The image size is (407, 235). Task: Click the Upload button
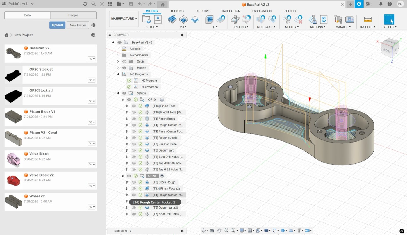click(x=57, y=25)
